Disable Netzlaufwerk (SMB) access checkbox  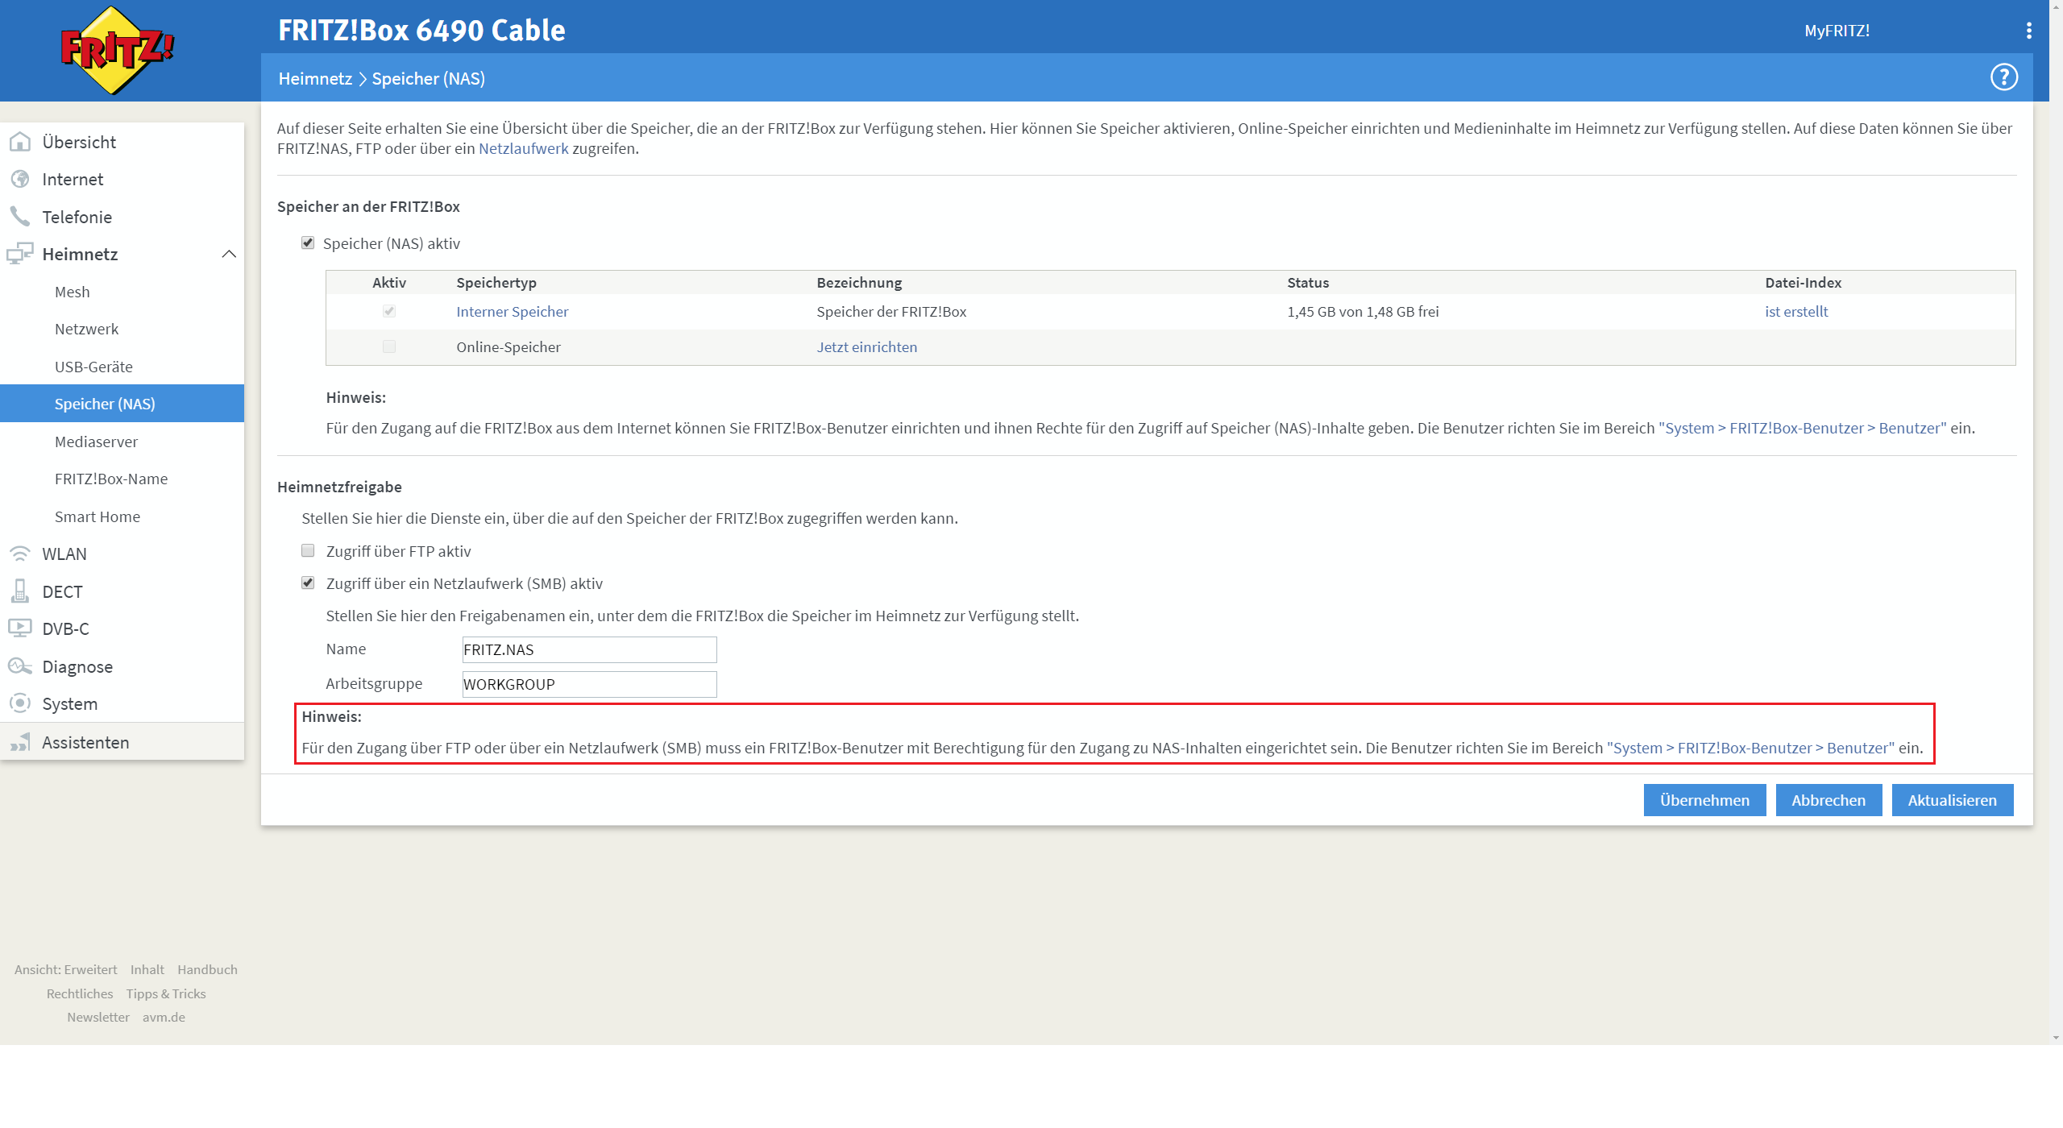pos(308,583)
